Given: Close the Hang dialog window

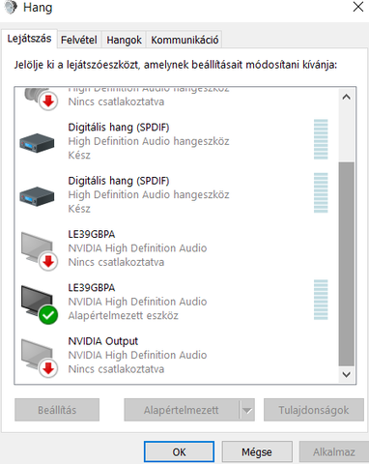Looking at the screenshot, I should (x=358, y=7).
